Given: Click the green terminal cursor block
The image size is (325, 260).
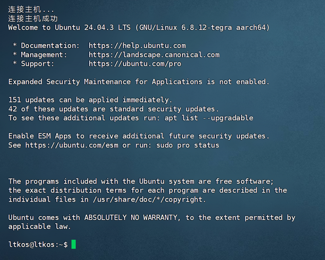Looking at the screenshot, I should click(x=74, y=245).
